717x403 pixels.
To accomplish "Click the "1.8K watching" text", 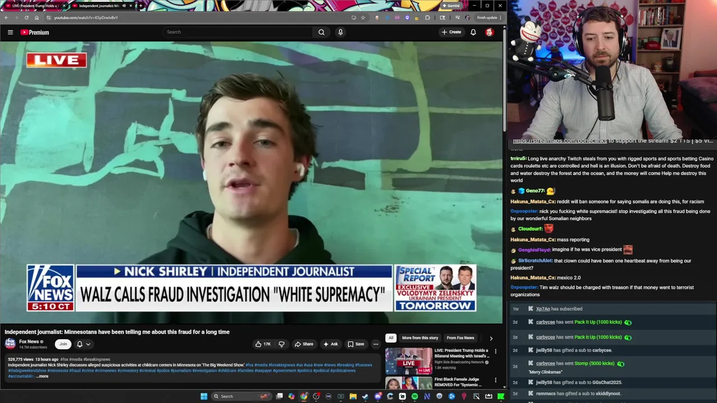I will [x=445, y=368].
